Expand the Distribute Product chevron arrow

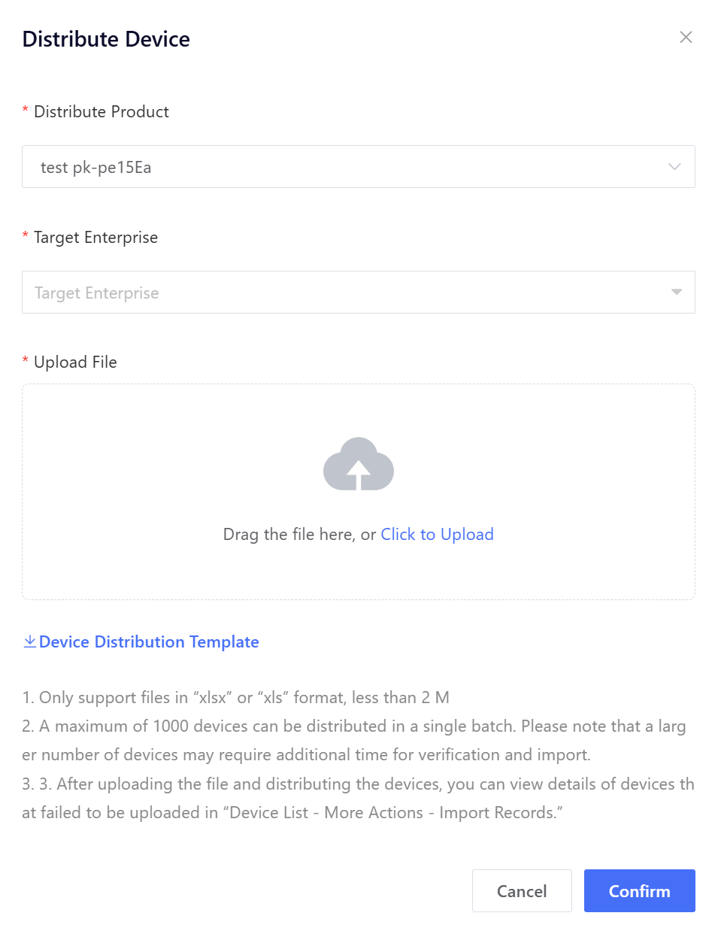click(674, 167)
